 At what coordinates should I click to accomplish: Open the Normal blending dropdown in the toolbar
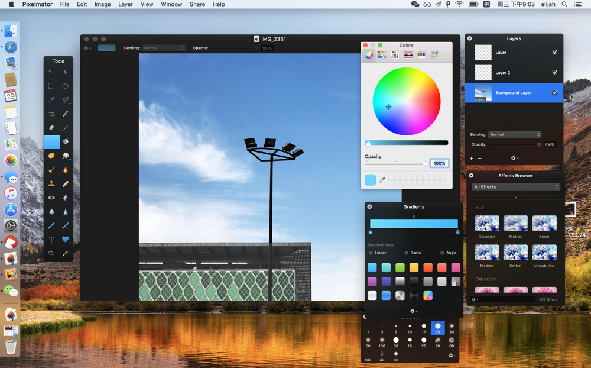[164, 48]
